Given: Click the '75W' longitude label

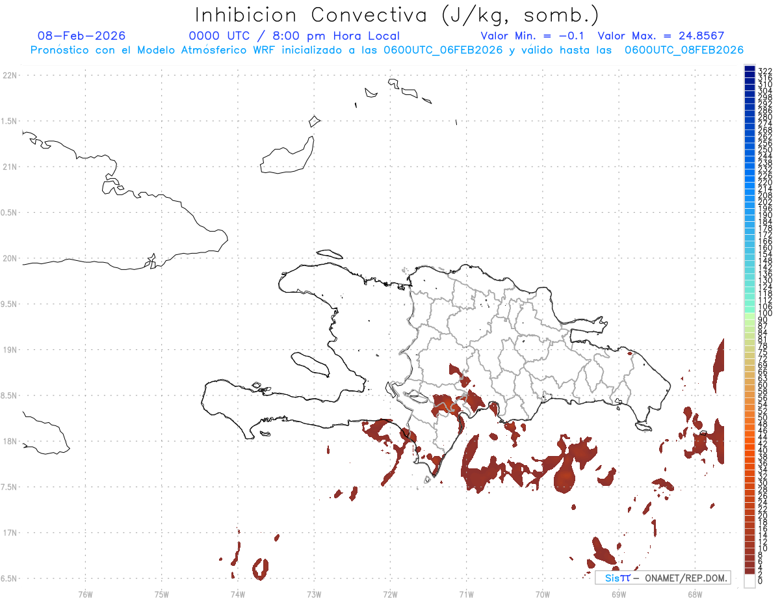Looking at the screenshot, I should point(161,594).
